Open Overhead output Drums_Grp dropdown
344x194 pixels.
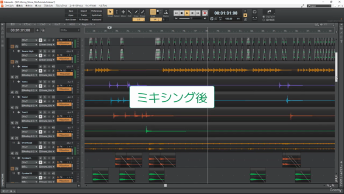(x=47, y=151)
